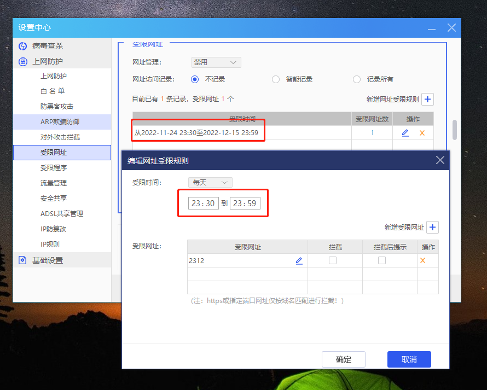Screen dimensions: 487x390
Task: Click the 上网防护 shield icon
Action: 22,61
